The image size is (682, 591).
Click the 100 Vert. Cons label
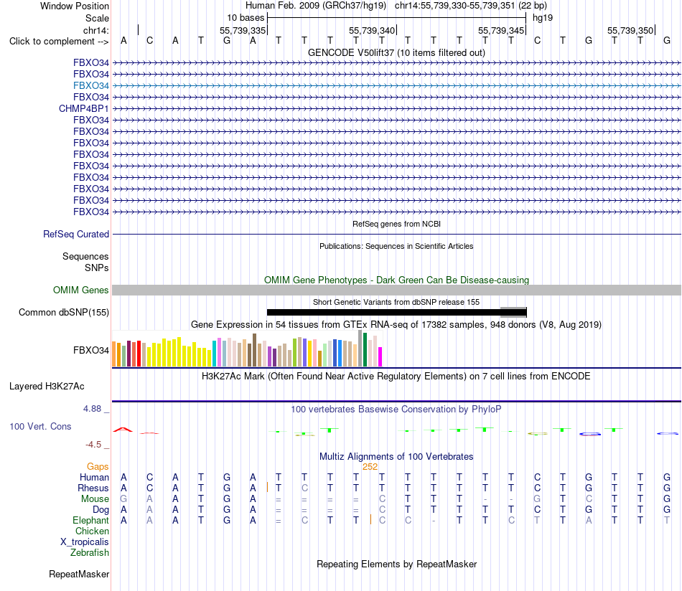tap(40, 426)
